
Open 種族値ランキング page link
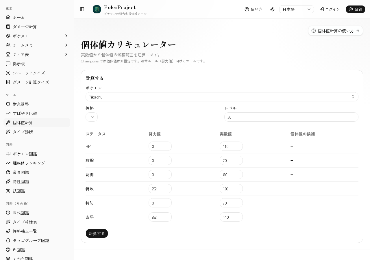(x=37, y=163)
